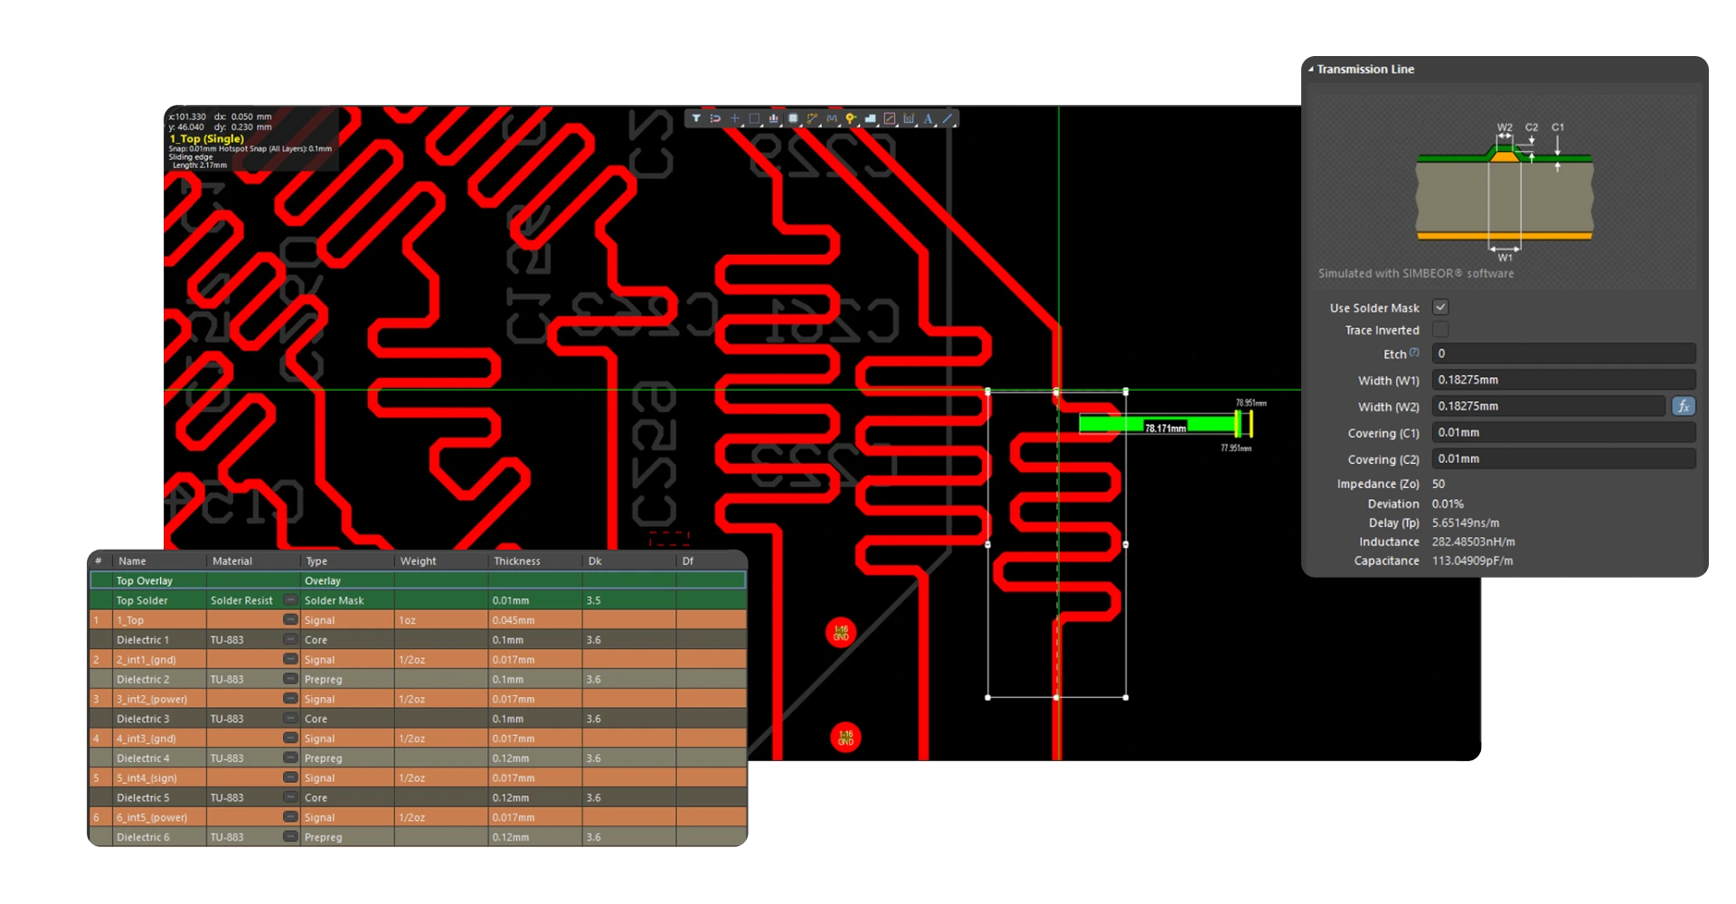
Task: Choose the dashed rectangle selection tool
Action: pyautogui.click(x=754, y=118)
